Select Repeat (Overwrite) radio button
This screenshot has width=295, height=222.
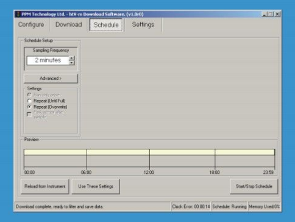(29, 107)
